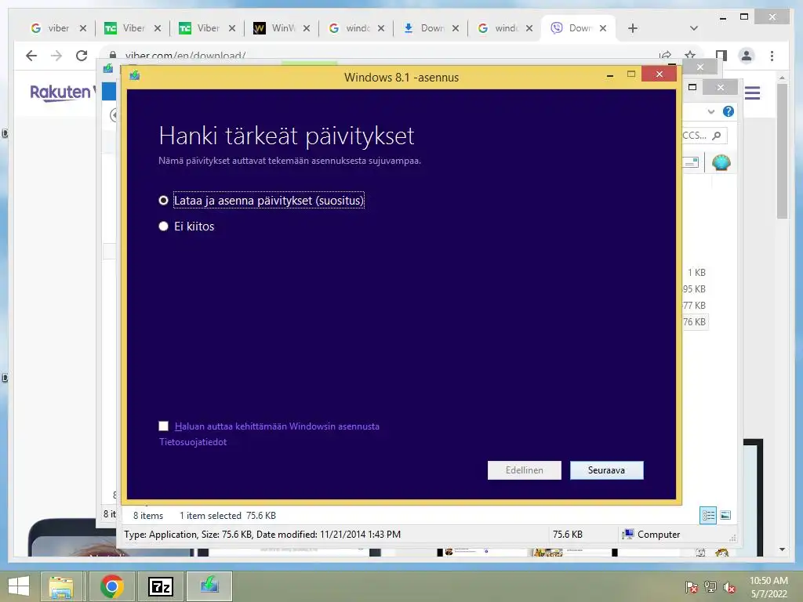803x602 pixels.
Task: Tick the 'Haluan auttaa kehittämään Windowsin asennusta' checkbox
Action: pyautogui.click(x=163, y=426)
